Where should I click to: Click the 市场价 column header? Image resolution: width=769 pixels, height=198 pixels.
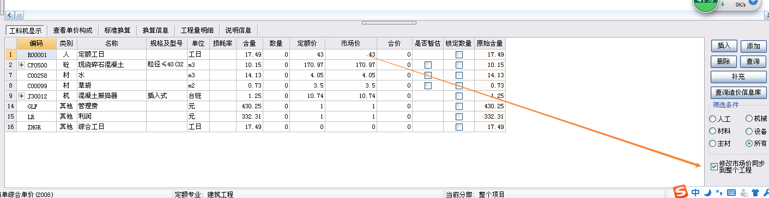point(351,44)
